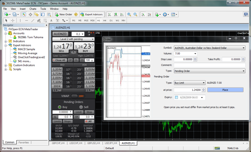Viewport: 251px width, 152px height.
Task: Open the Indicators list icon with green plus
Action: [x=157, y=14]
